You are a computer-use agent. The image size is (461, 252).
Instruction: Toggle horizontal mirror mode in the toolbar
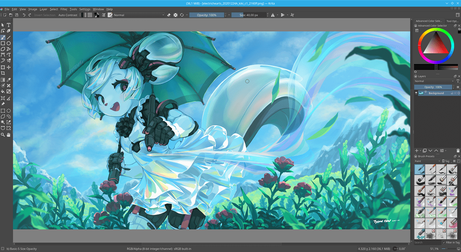[x=273, y=15]
